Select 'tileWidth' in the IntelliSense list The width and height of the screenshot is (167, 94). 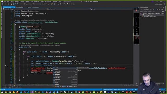coord(65,73)
